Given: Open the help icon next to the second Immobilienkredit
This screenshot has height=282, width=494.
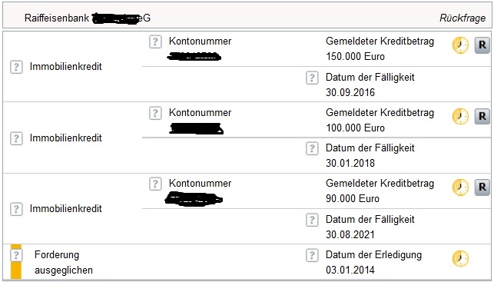Looking at the screenshot, I should (x=16, y=138).
